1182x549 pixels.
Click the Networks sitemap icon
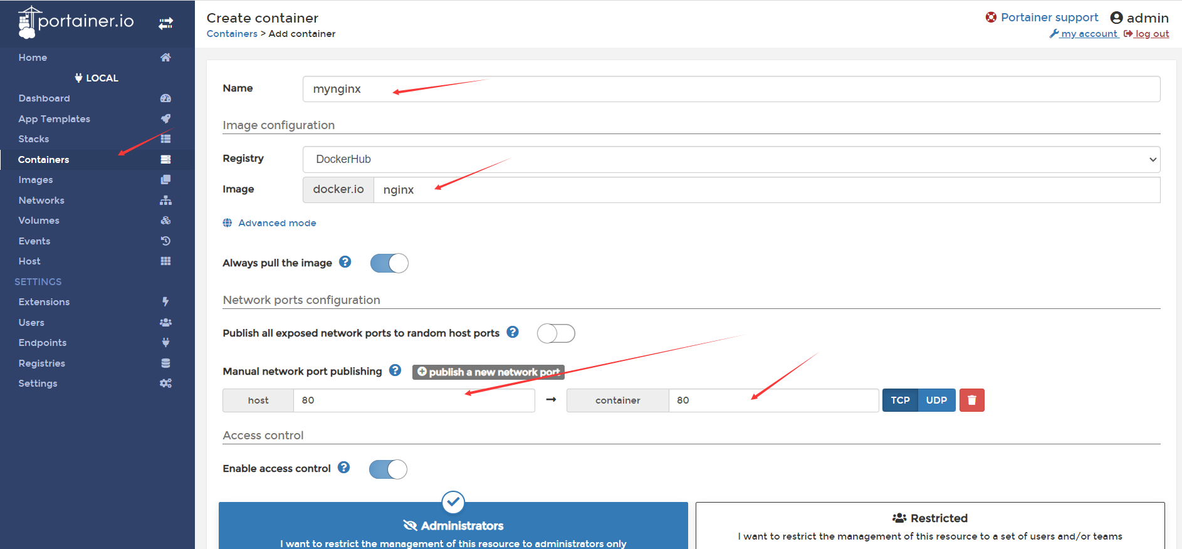point(165,200)
